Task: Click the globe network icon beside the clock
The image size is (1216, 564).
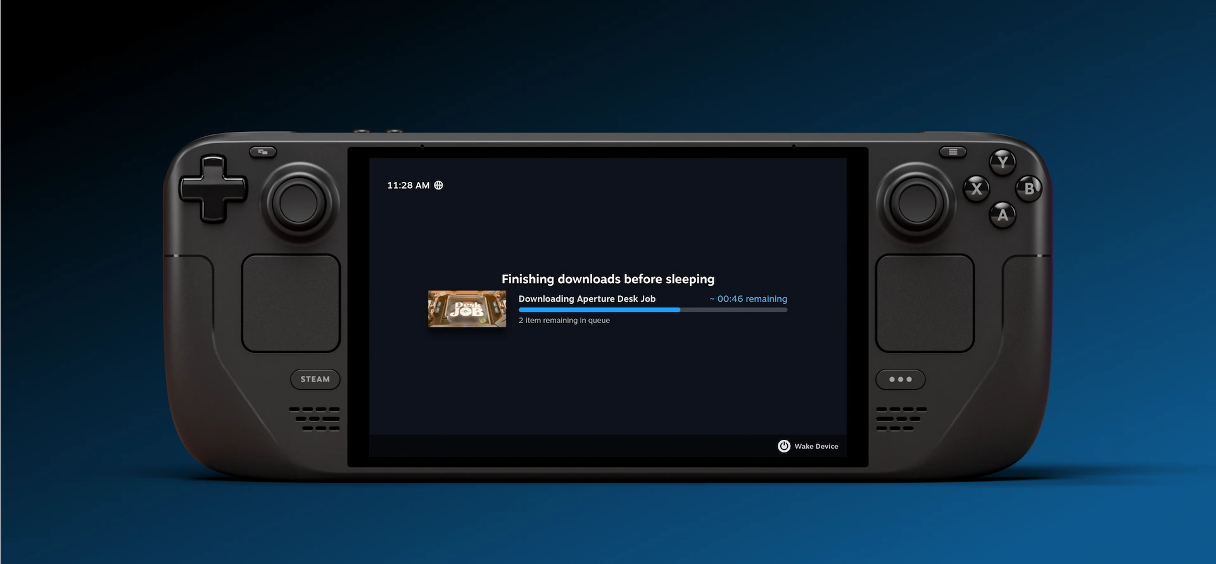Action: (x=438, y=185)
